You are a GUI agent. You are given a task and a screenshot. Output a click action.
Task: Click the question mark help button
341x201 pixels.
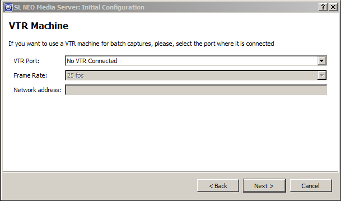tap(323, 7)
